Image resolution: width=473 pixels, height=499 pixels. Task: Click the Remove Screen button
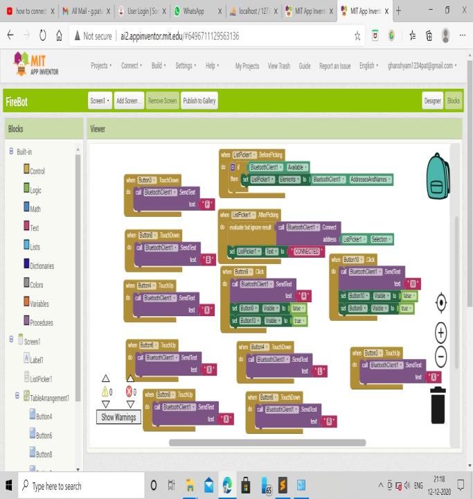coord(162,100)
